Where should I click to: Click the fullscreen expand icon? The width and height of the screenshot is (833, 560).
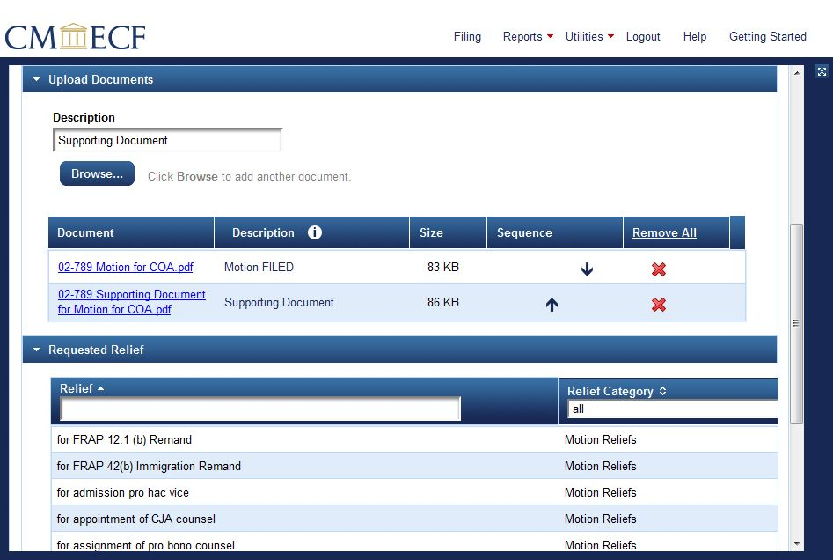click(x=822, y=72)
